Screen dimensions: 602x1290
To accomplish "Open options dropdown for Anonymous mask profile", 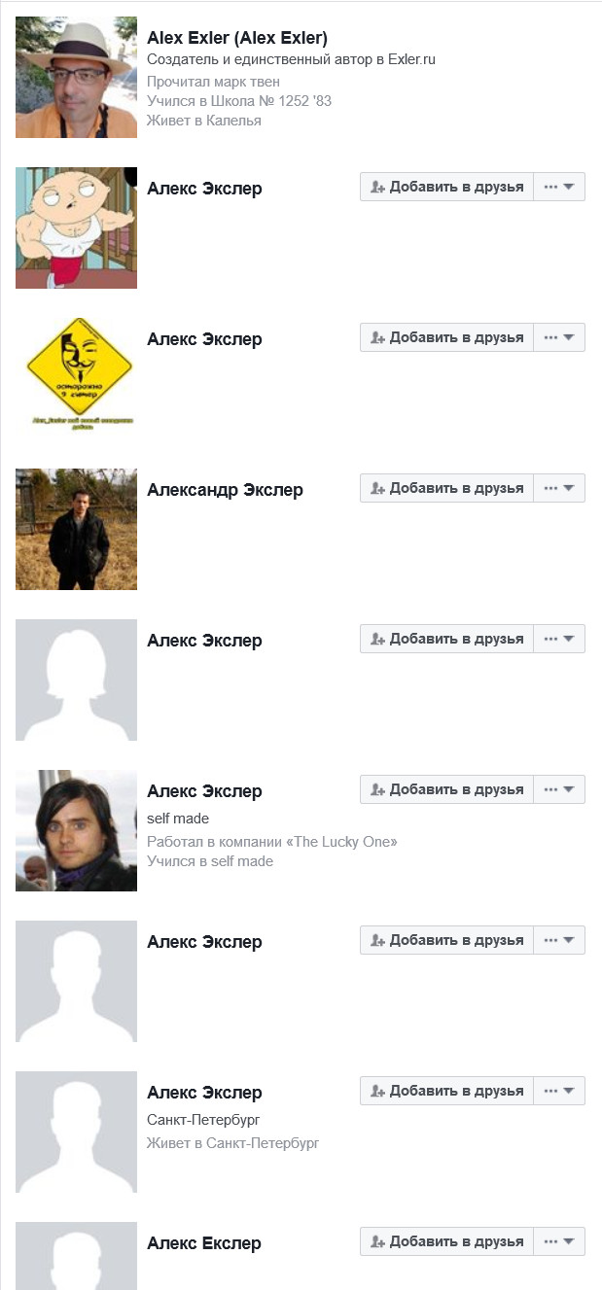I will [559, 337].
